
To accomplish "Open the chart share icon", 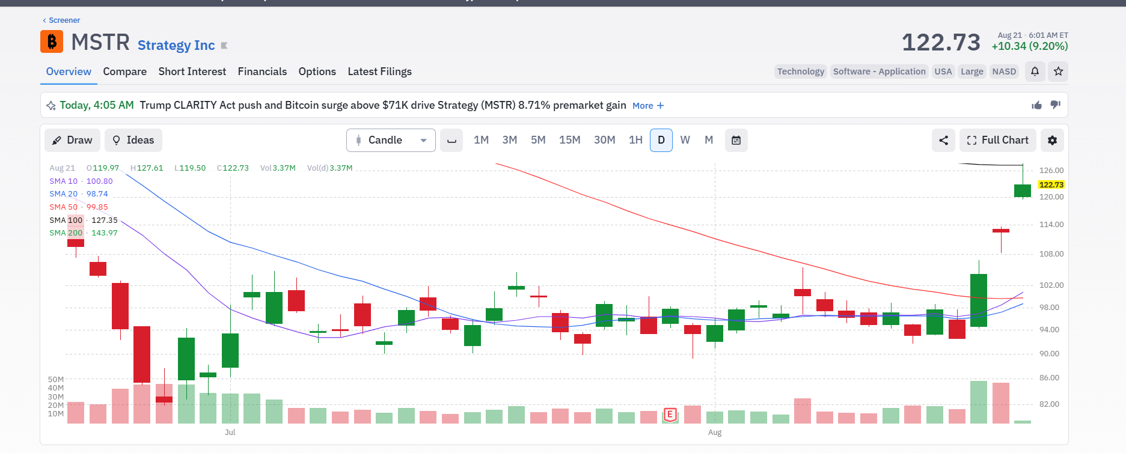I will coord(943,140).
